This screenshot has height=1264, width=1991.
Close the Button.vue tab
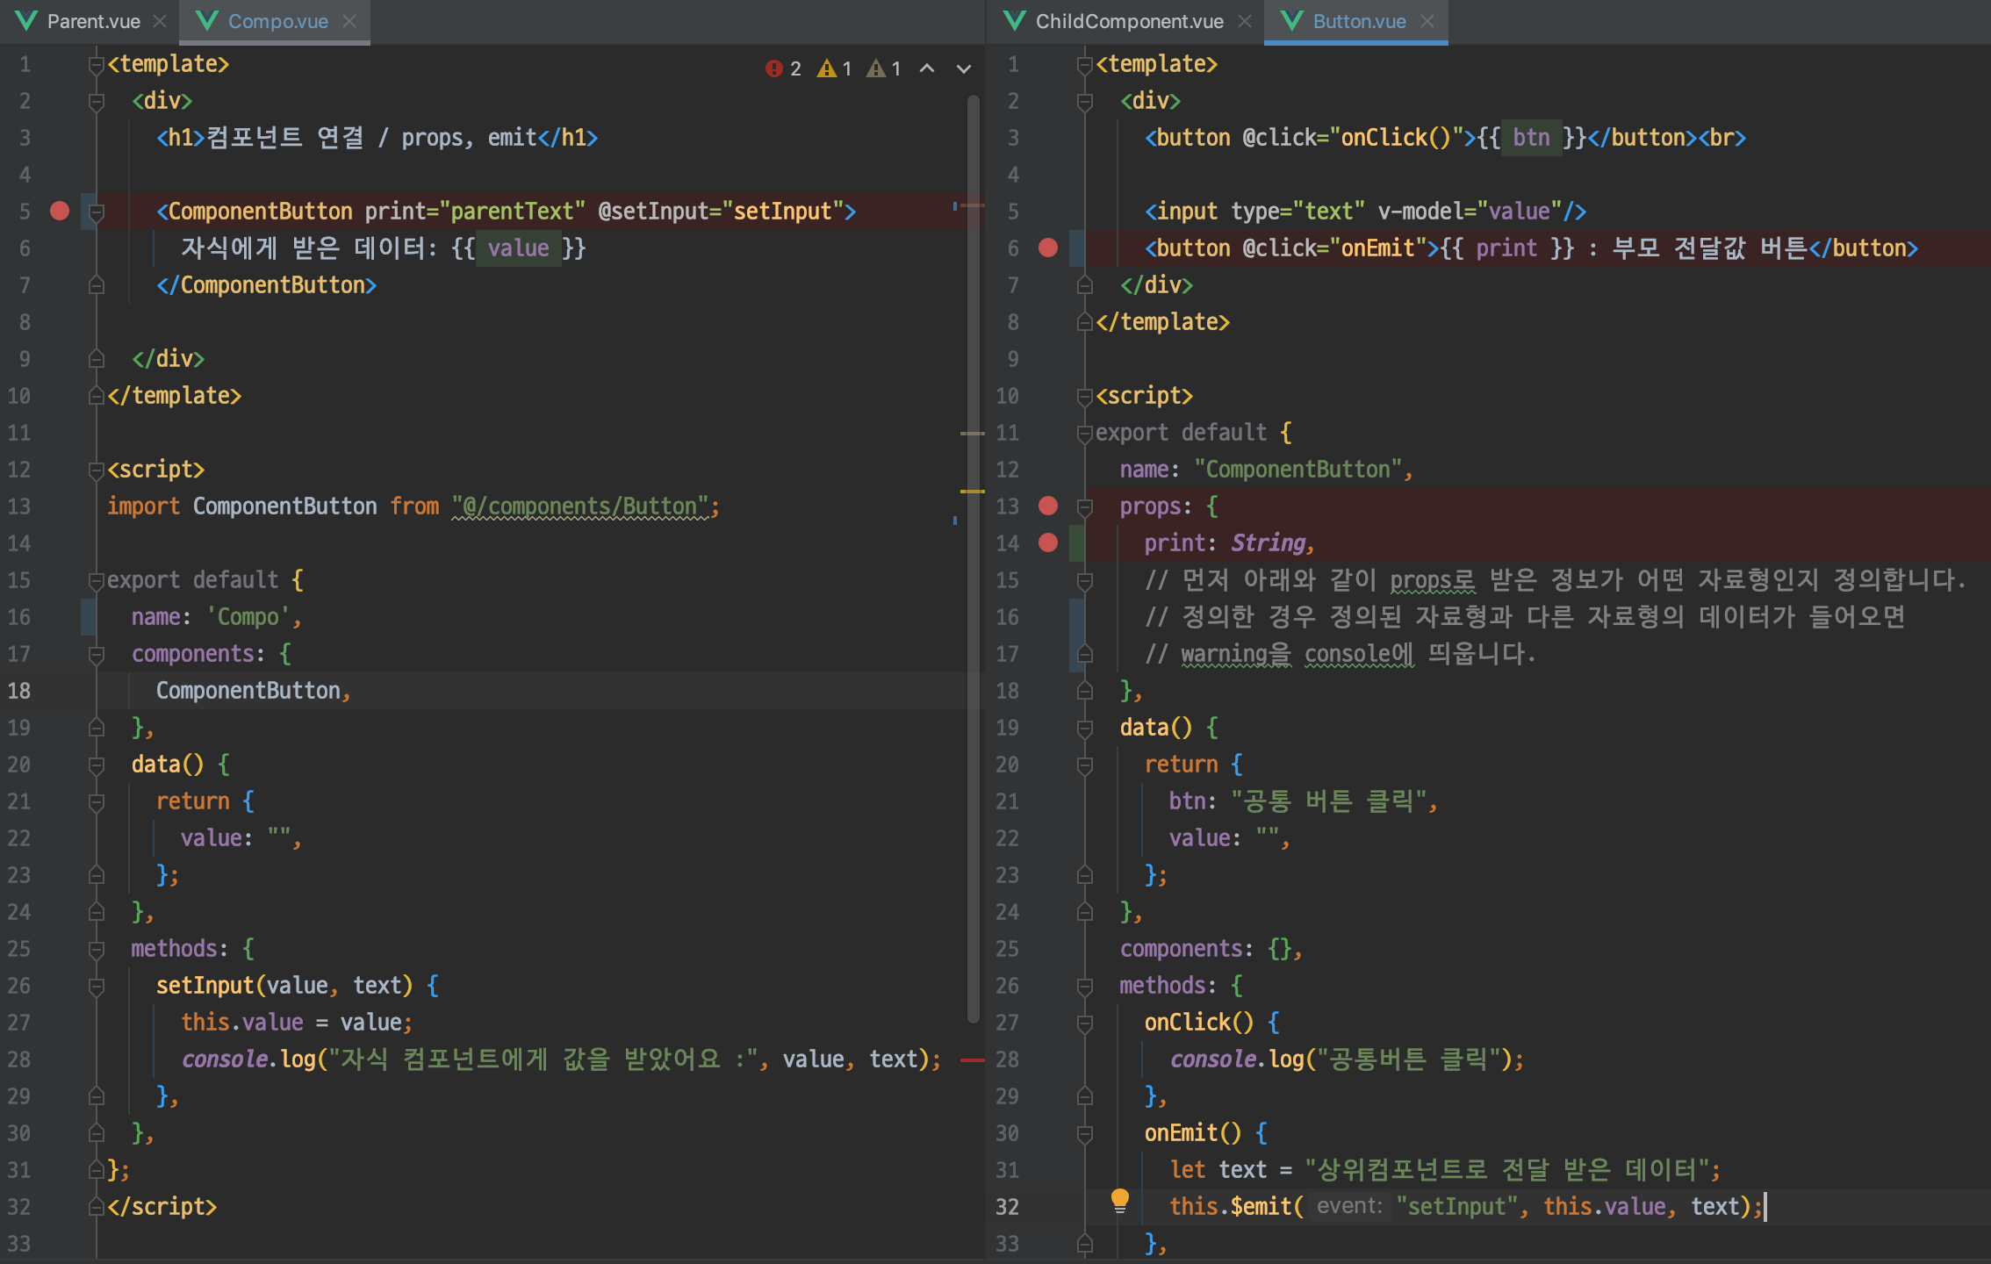tap(1427, 21)
